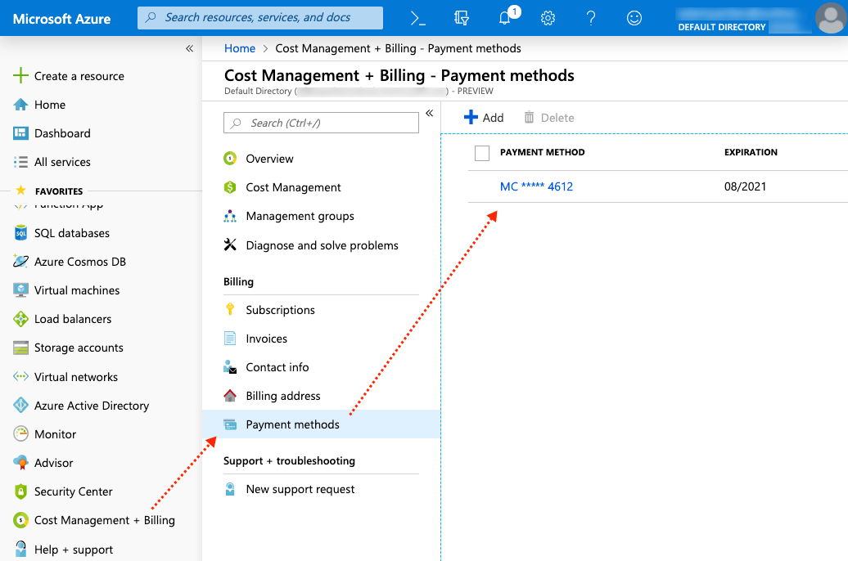Click the Microsoft Azure logo text
Viewport: 848px width, 561px height.
[61, 19]
